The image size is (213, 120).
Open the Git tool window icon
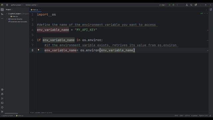2,112
